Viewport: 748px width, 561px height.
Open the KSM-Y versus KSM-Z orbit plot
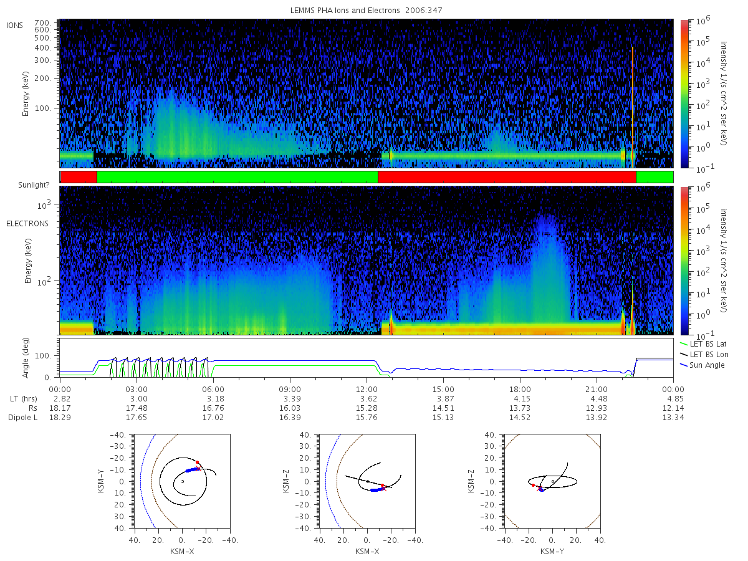[552, 481]
